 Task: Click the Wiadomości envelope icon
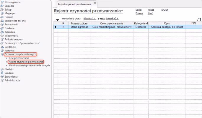(x=2, y=36)
